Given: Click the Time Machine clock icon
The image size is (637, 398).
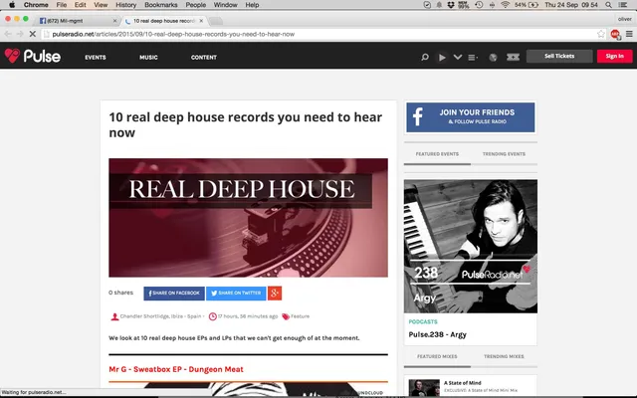Looking at the screenshot, I should tap(479, 5).
